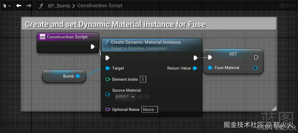Image resolution: width=298 pixels, height=133 pixels.
Task: Browse to Source Material asset with magnifier
Action: coord(147,97)
